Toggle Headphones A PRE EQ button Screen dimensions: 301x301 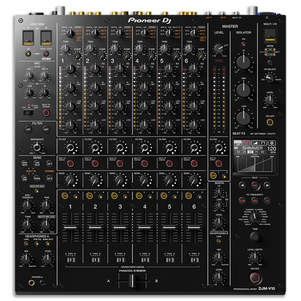37,244
